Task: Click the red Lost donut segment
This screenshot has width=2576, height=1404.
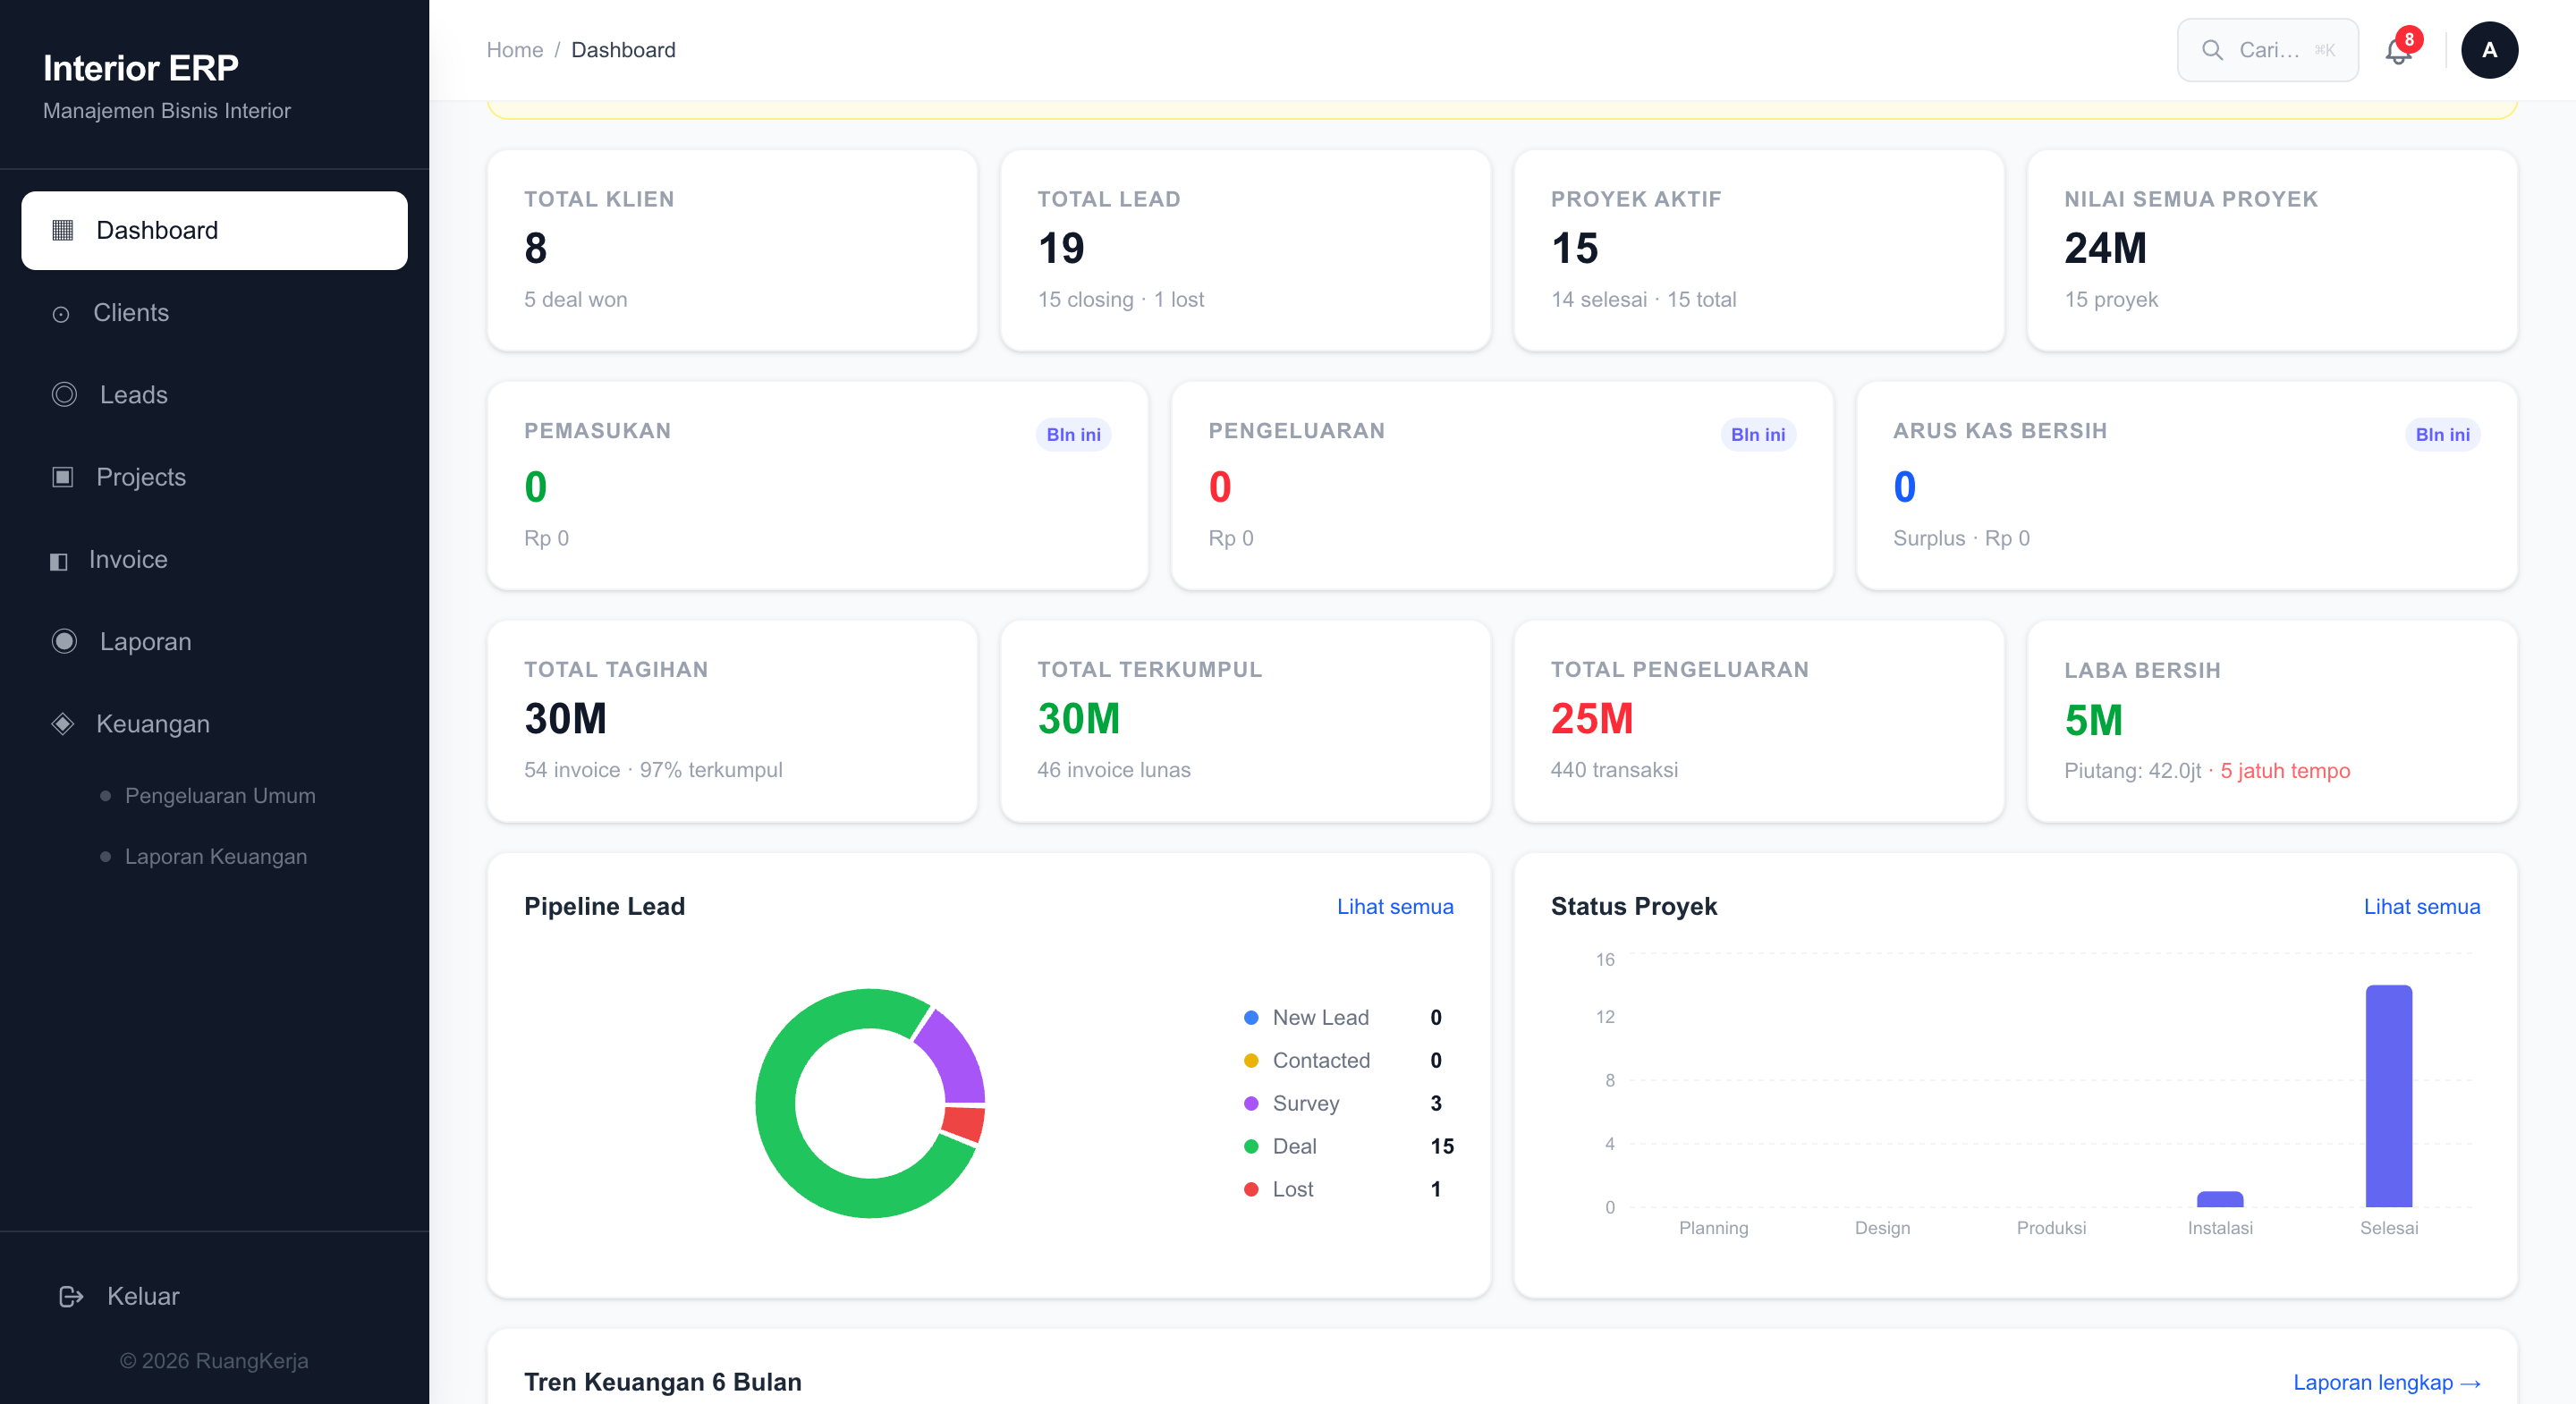Action: coord(964,1123)
